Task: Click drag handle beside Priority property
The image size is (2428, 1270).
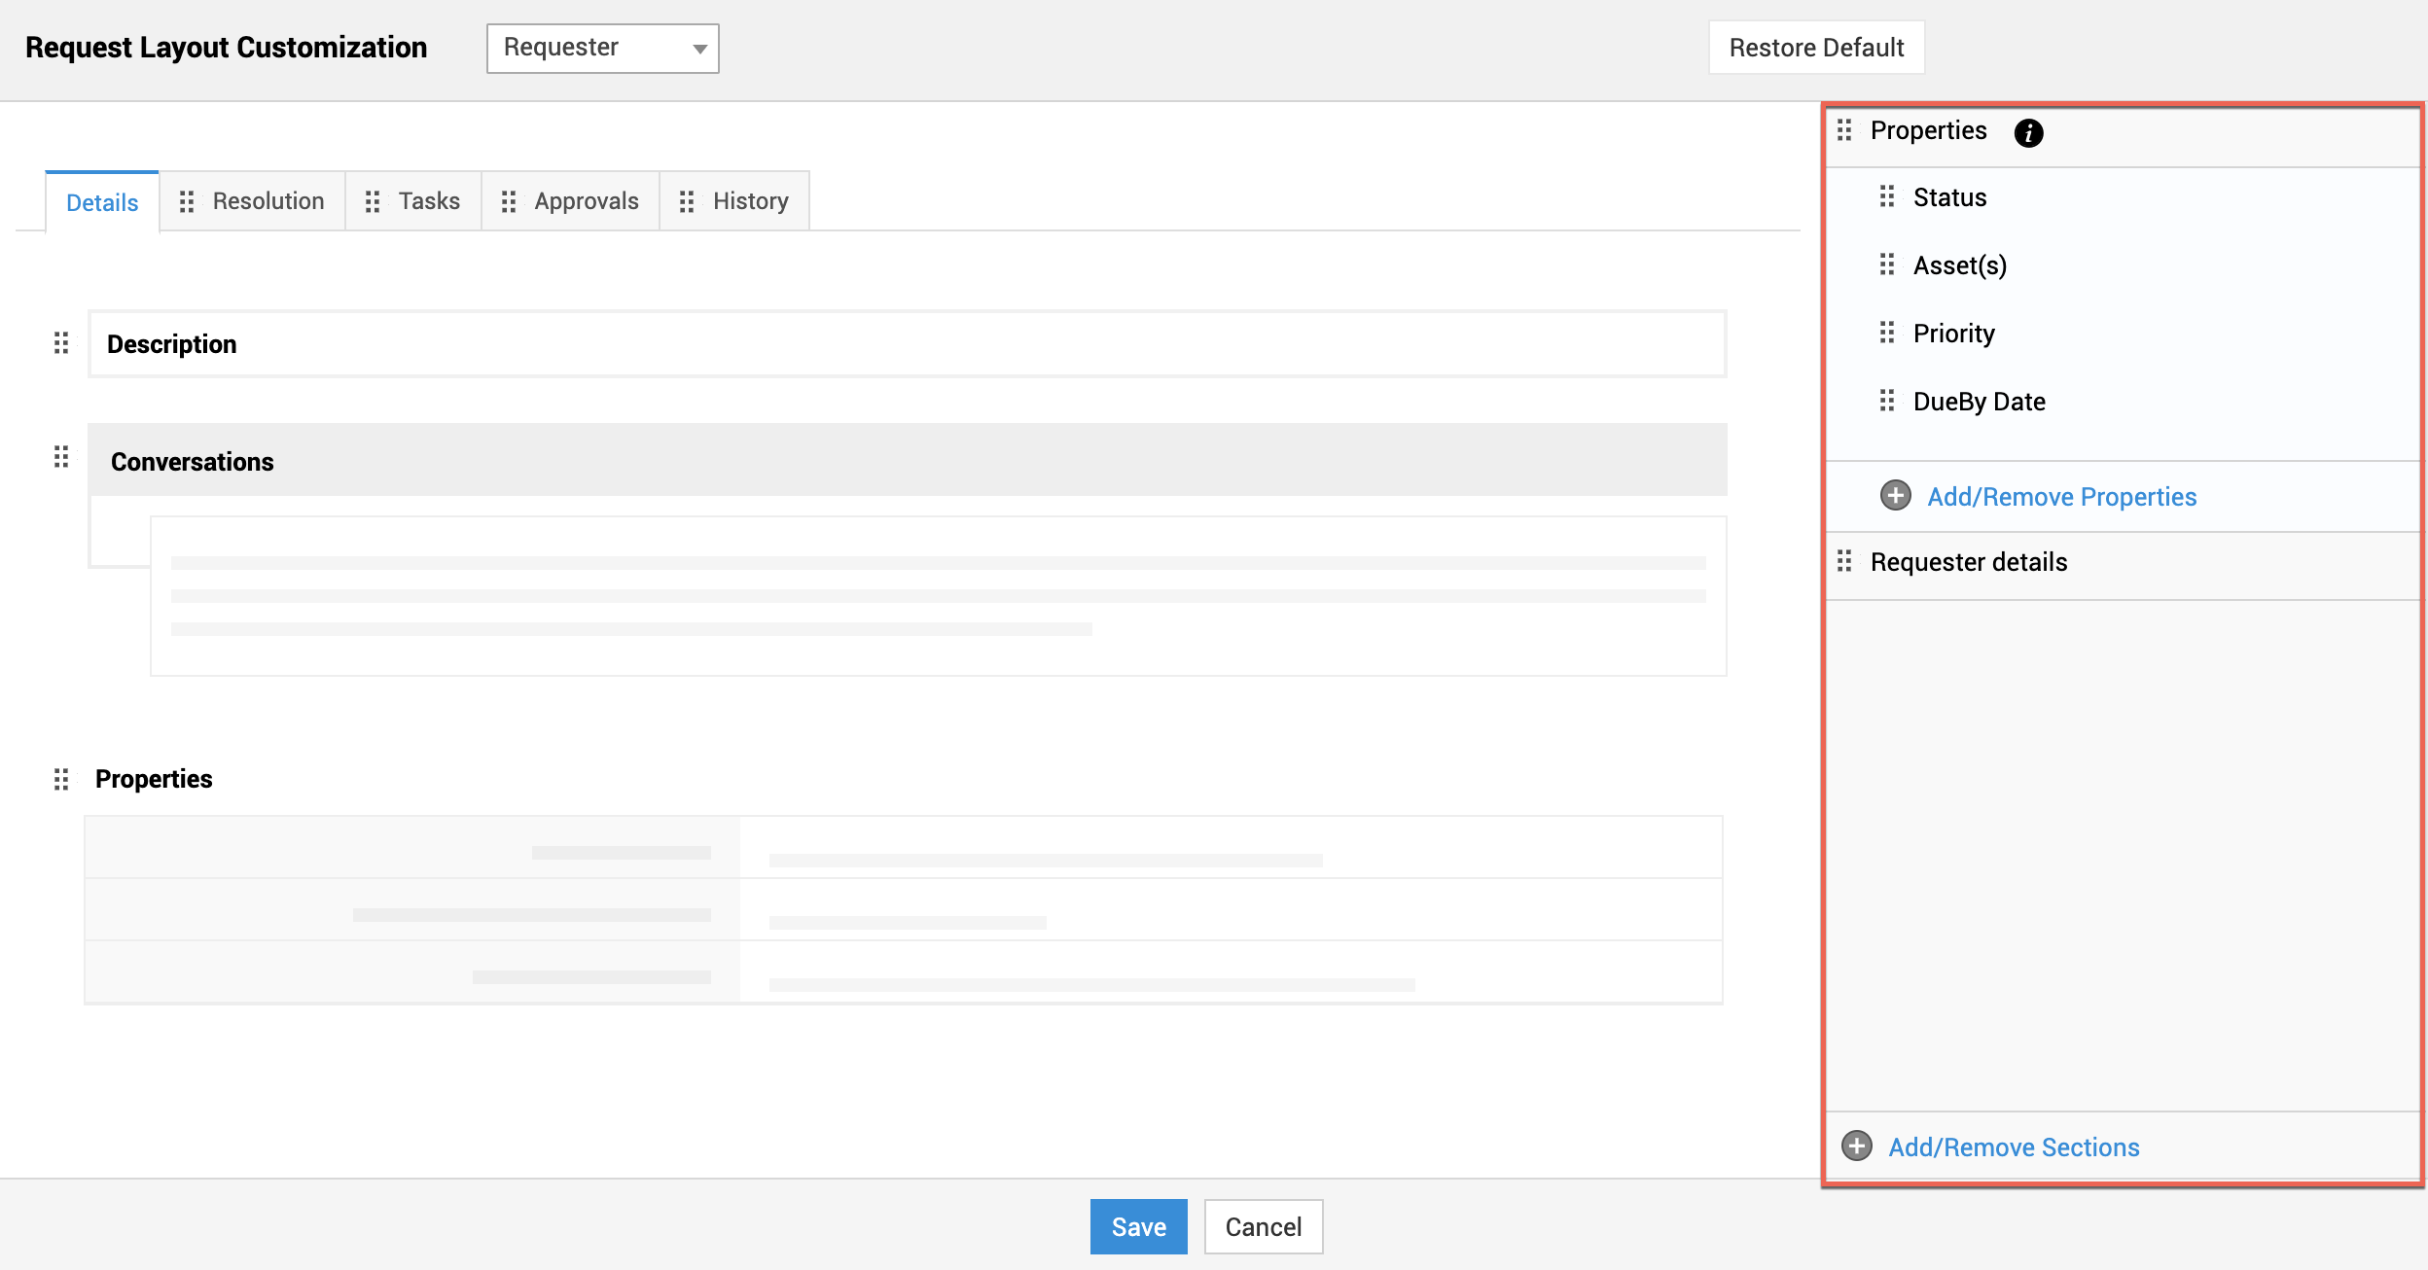Action: (x=1887, y=333)
